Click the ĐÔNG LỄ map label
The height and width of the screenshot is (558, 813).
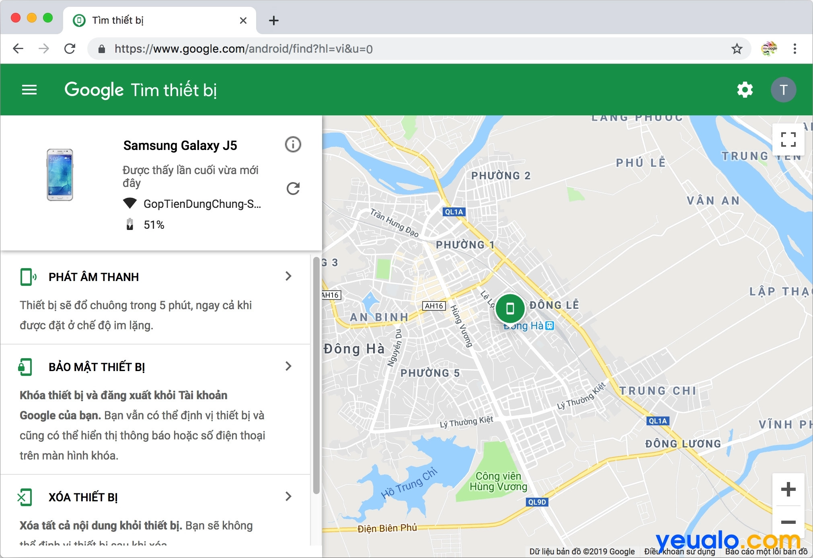(x=554, y=305)
